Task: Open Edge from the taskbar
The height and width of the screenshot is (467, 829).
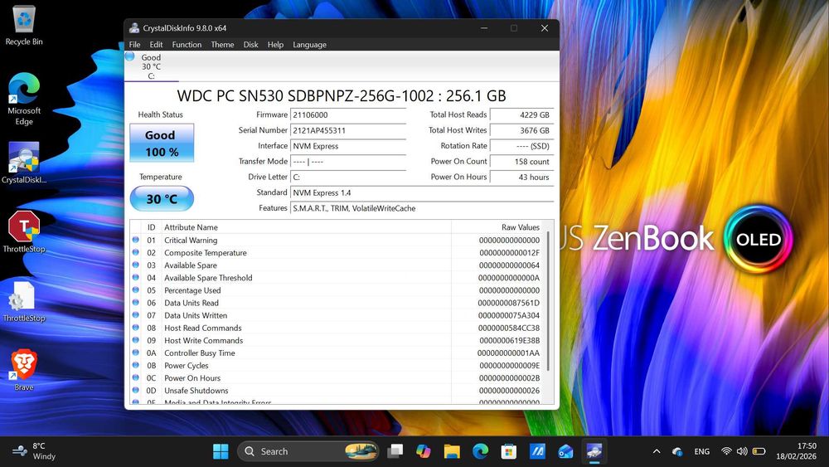Action: tap(481, 451)
